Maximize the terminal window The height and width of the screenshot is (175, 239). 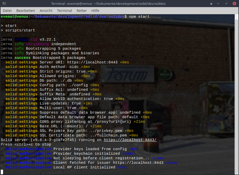tap(226, 4)
